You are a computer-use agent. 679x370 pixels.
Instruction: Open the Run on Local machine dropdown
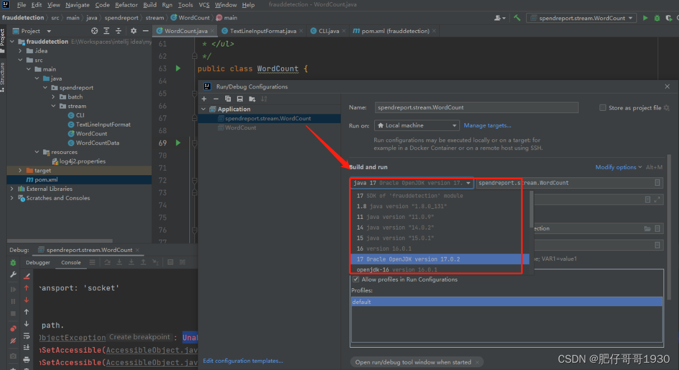tap(417, 125)
